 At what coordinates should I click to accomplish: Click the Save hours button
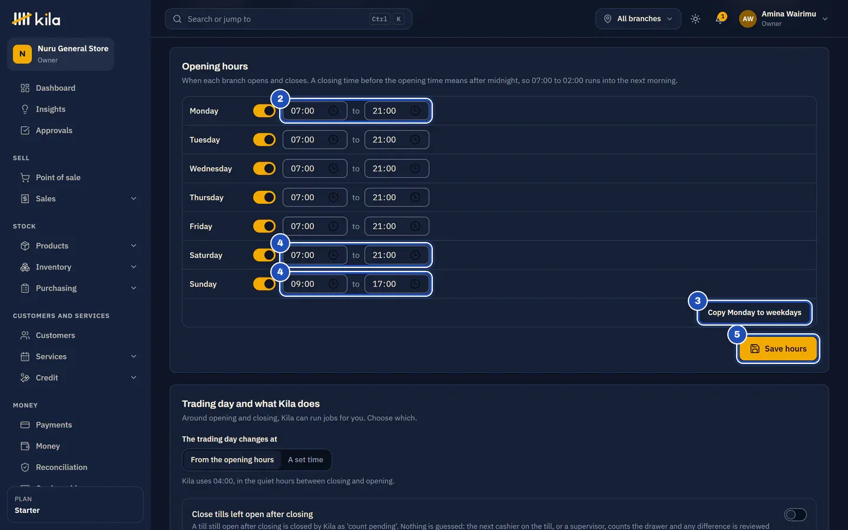[778, 349]
